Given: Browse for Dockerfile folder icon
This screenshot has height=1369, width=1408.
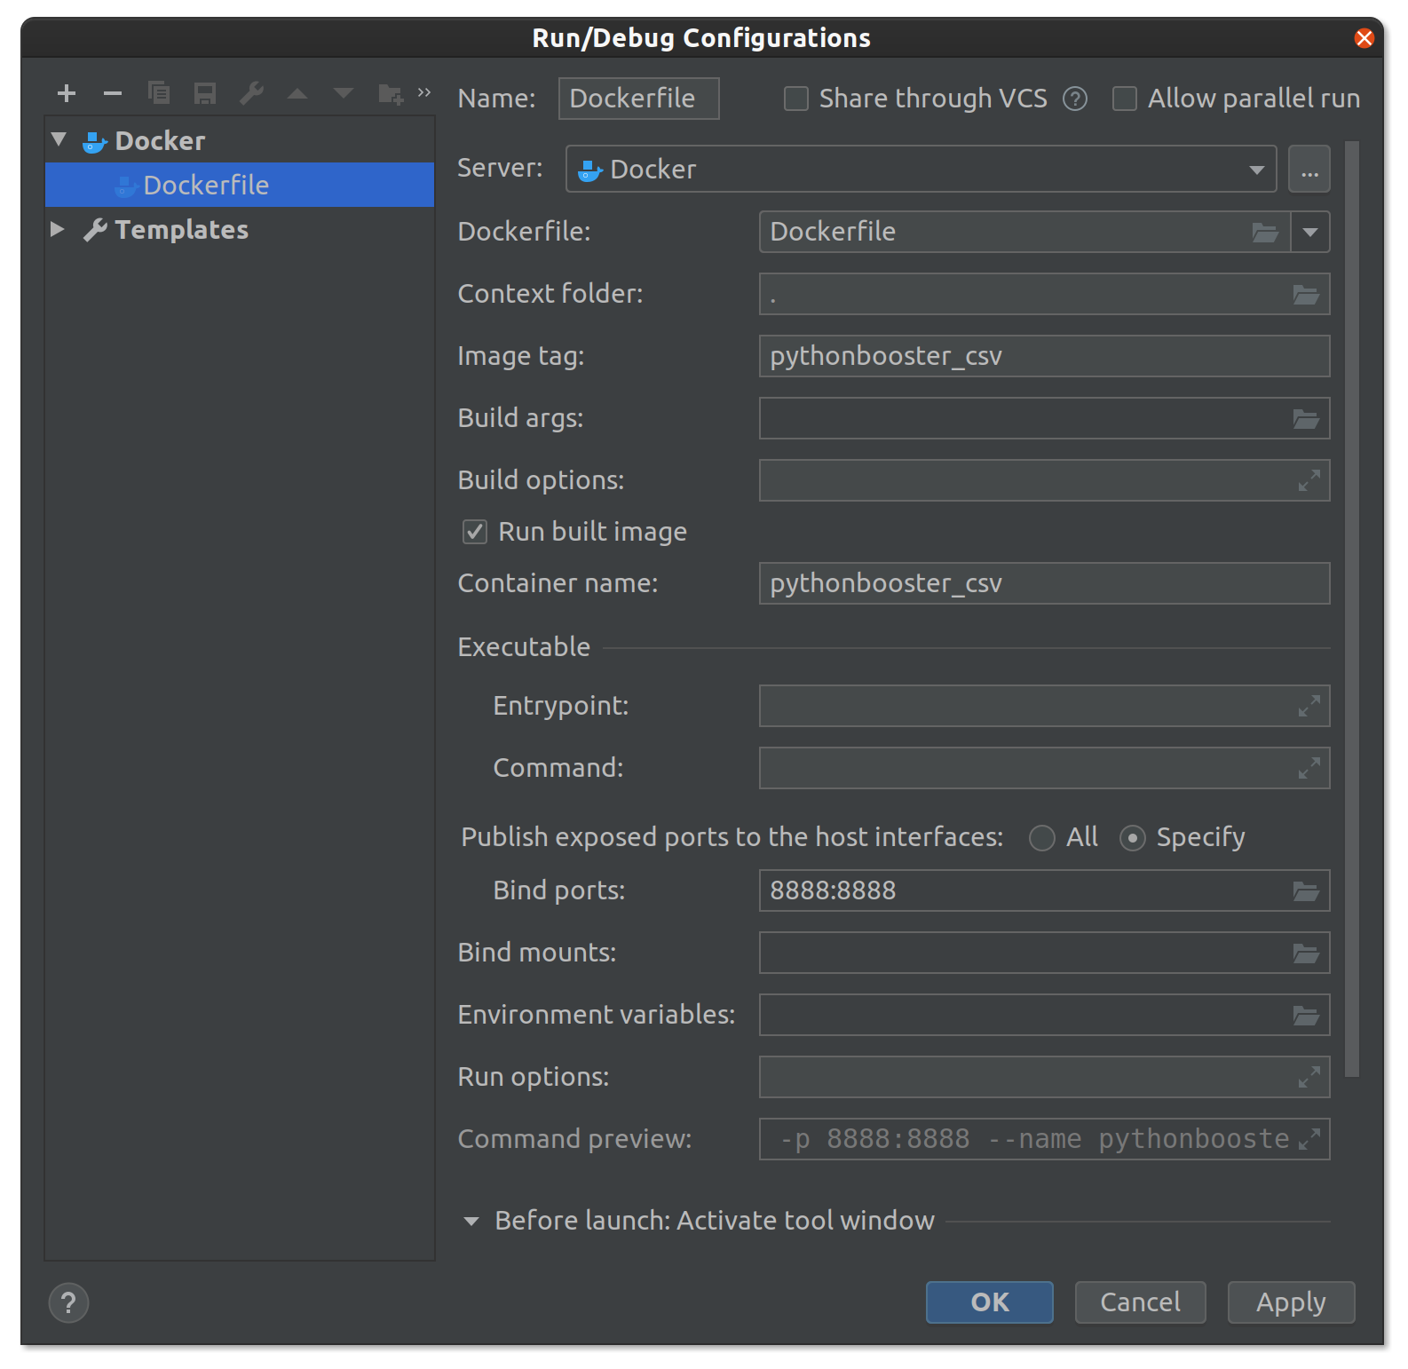Looking at the screenshot, I should coord(1265,233).
